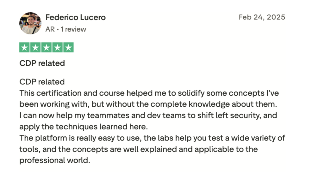Click the closing phrase "professional world."

pyautogui.click(x=55, y=160)
